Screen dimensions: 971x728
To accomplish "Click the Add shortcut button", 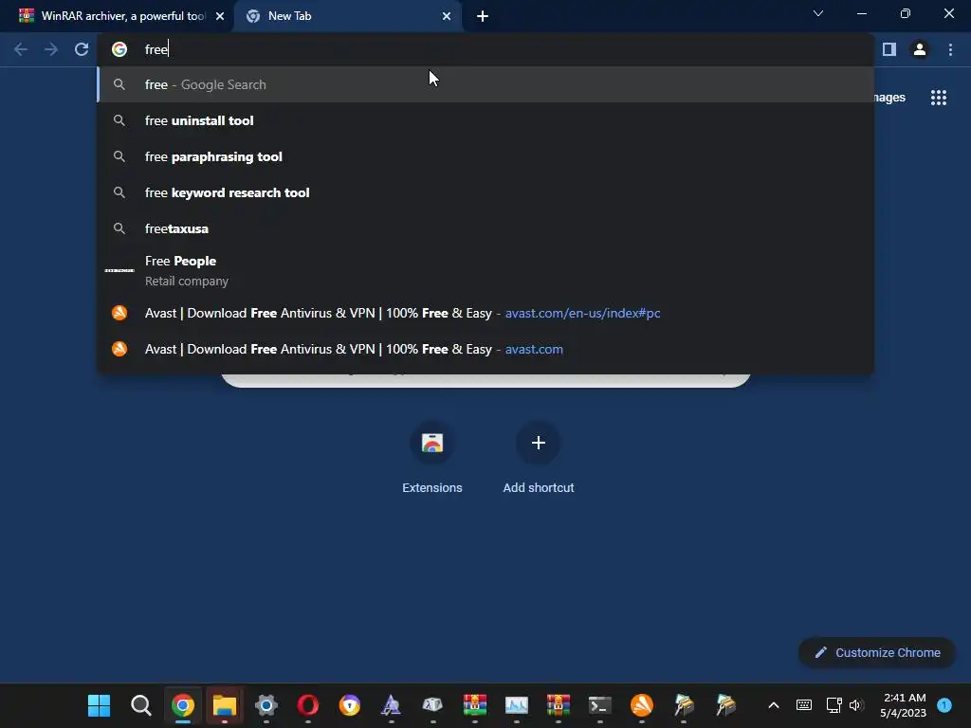I will pyautogui.click(x=539, y=457).
